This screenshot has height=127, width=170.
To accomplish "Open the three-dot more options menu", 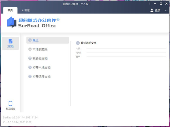I will (150, 4).
